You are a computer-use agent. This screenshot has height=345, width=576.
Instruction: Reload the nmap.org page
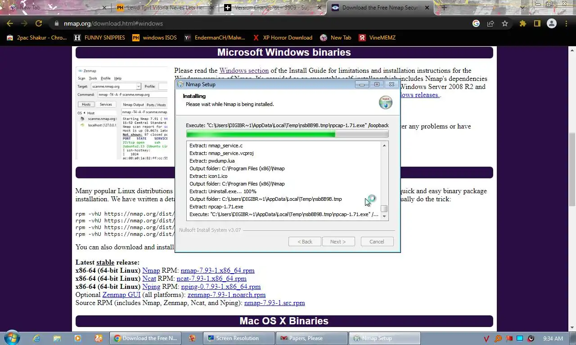pyautogui.click(x=39, y=23)
